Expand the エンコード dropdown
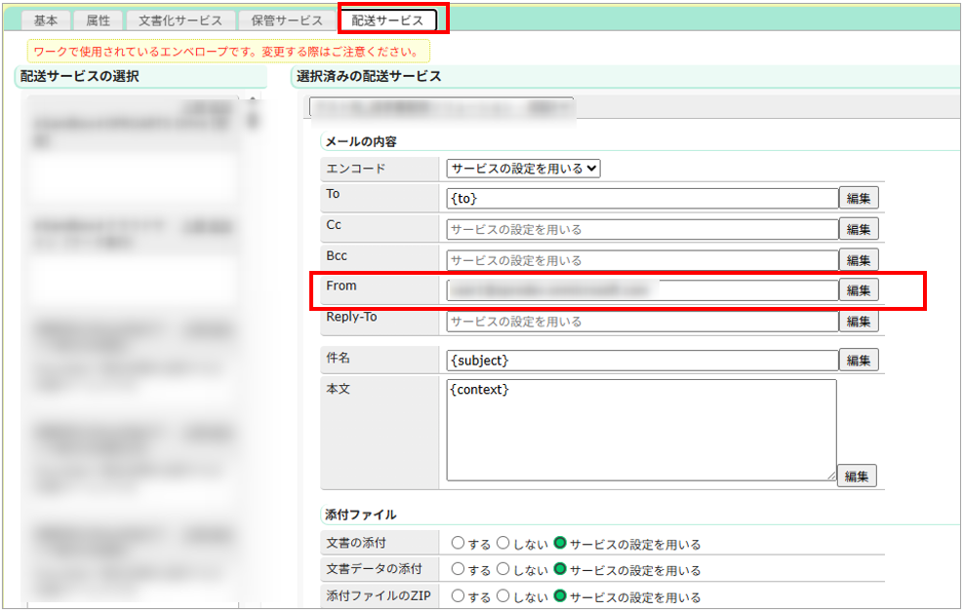Image resolution: width=963 pixels, height=611 pixels. [524, 168]
